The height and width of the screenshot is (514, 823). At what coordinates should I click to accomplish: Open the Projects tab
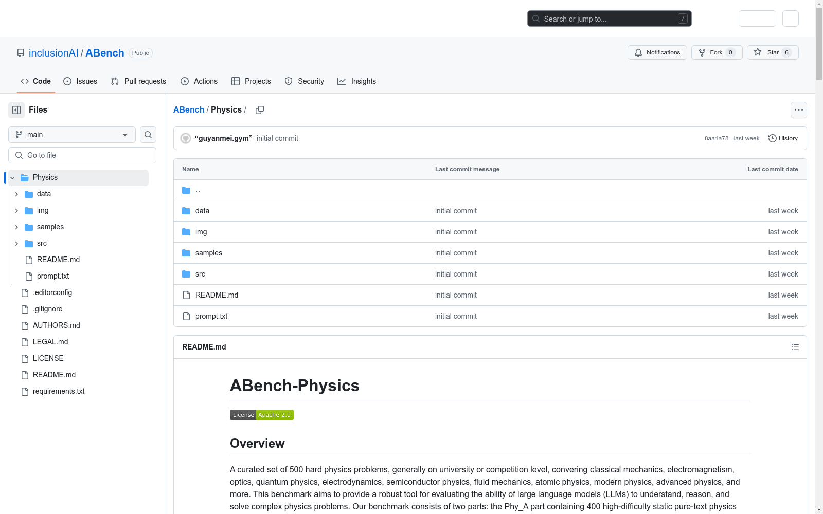[251, 81]
